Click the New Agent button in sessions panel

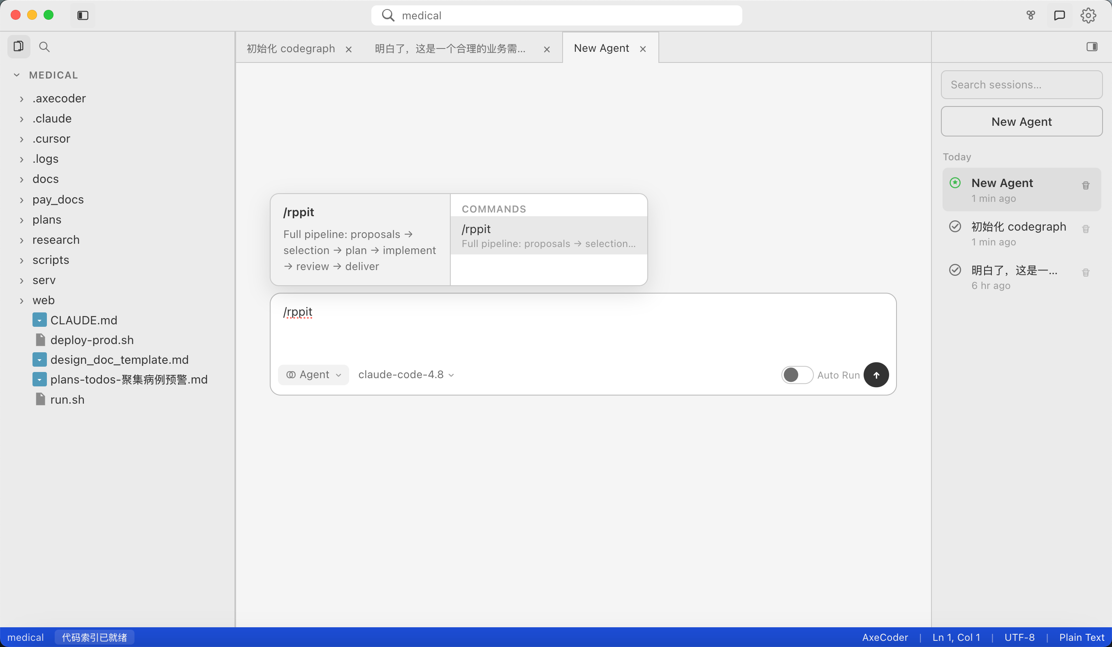click(1021, 121)
